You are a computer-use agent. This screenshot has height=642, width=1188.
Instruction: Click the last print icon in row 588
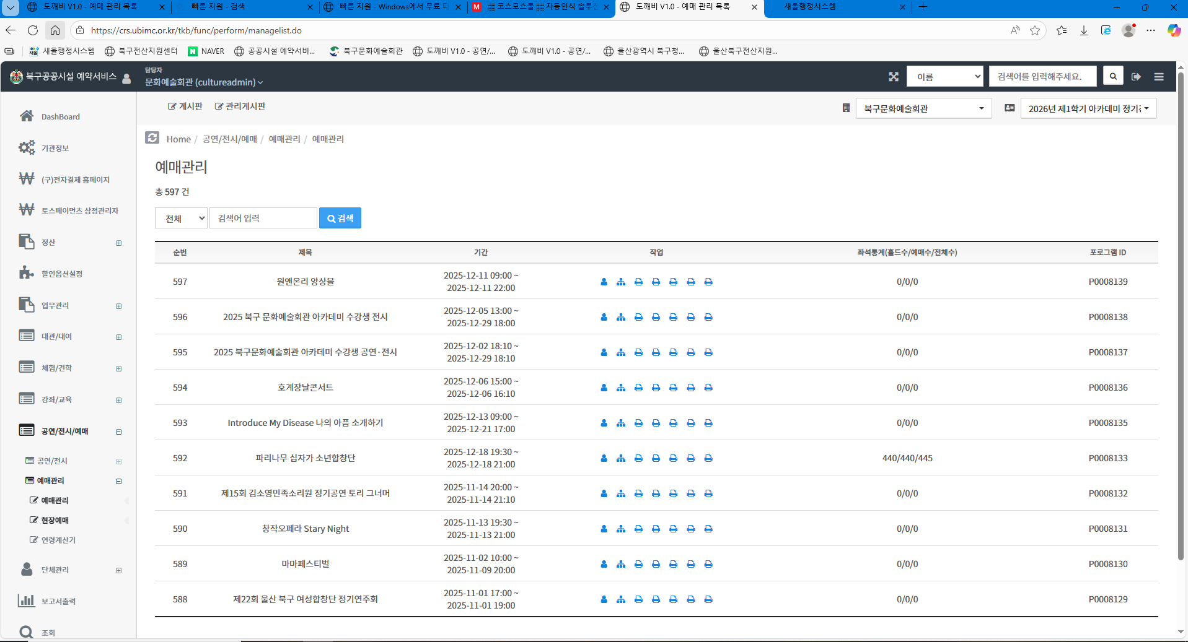click(x=708, y=599)
